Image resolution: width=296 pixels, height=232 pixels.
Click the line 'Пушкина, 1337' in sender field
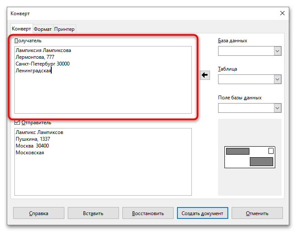[x=33, y=139]
